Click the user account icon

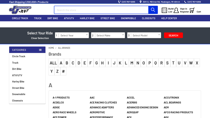(176, 10)
